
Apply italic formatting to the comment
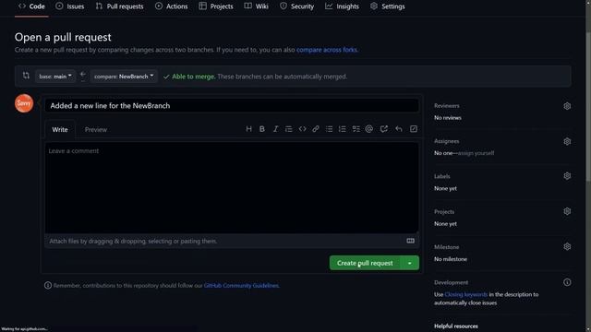pos(275,129)
